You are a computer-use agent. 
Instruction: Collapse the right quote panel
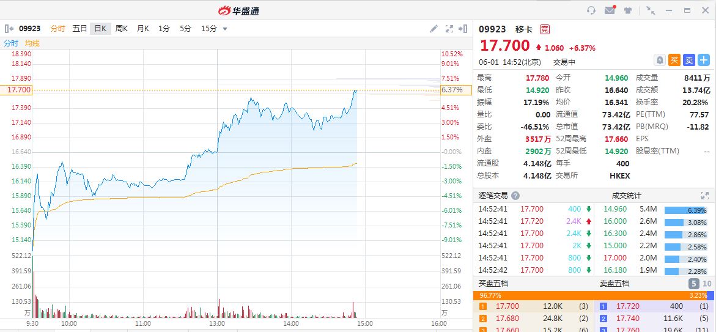coord(465,29)
